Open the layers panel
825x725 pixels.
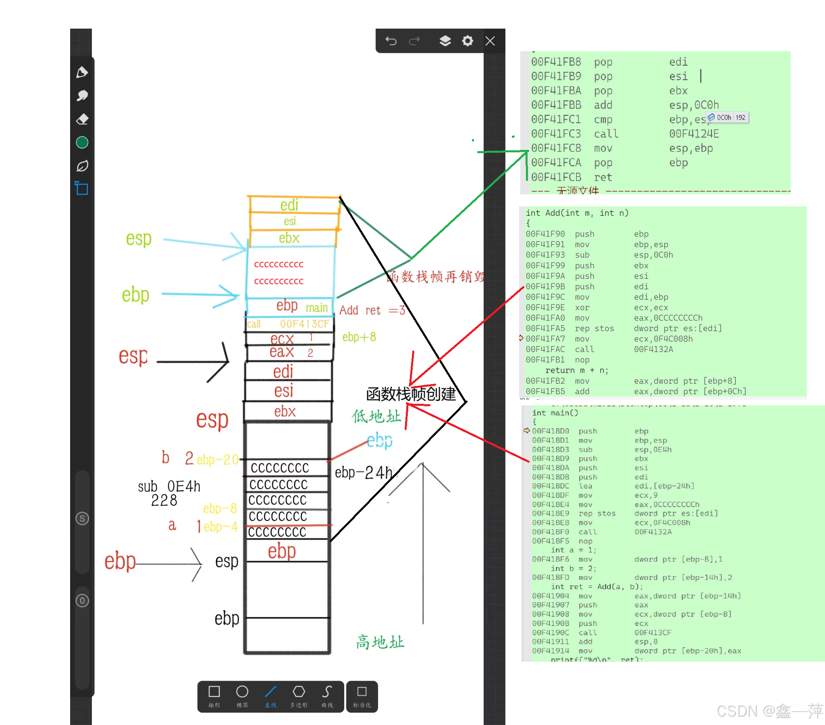coord(445,41)
